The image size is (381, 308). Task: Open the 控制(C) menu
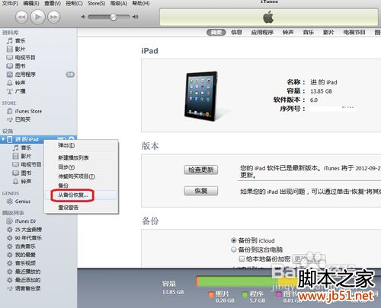(74, 3)
